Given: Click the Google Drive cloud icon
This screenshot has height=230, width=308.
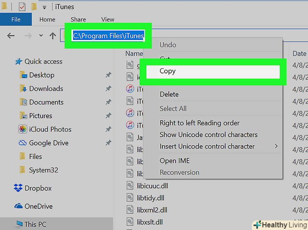Looking at the screenshot, I should coord(22,143).
